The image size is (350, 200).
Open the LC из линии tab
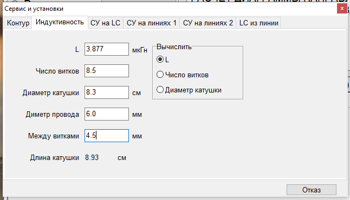[x=258, y=23]
